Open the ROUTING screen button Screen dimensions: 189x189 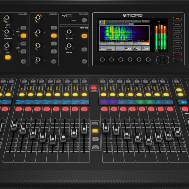177,31
